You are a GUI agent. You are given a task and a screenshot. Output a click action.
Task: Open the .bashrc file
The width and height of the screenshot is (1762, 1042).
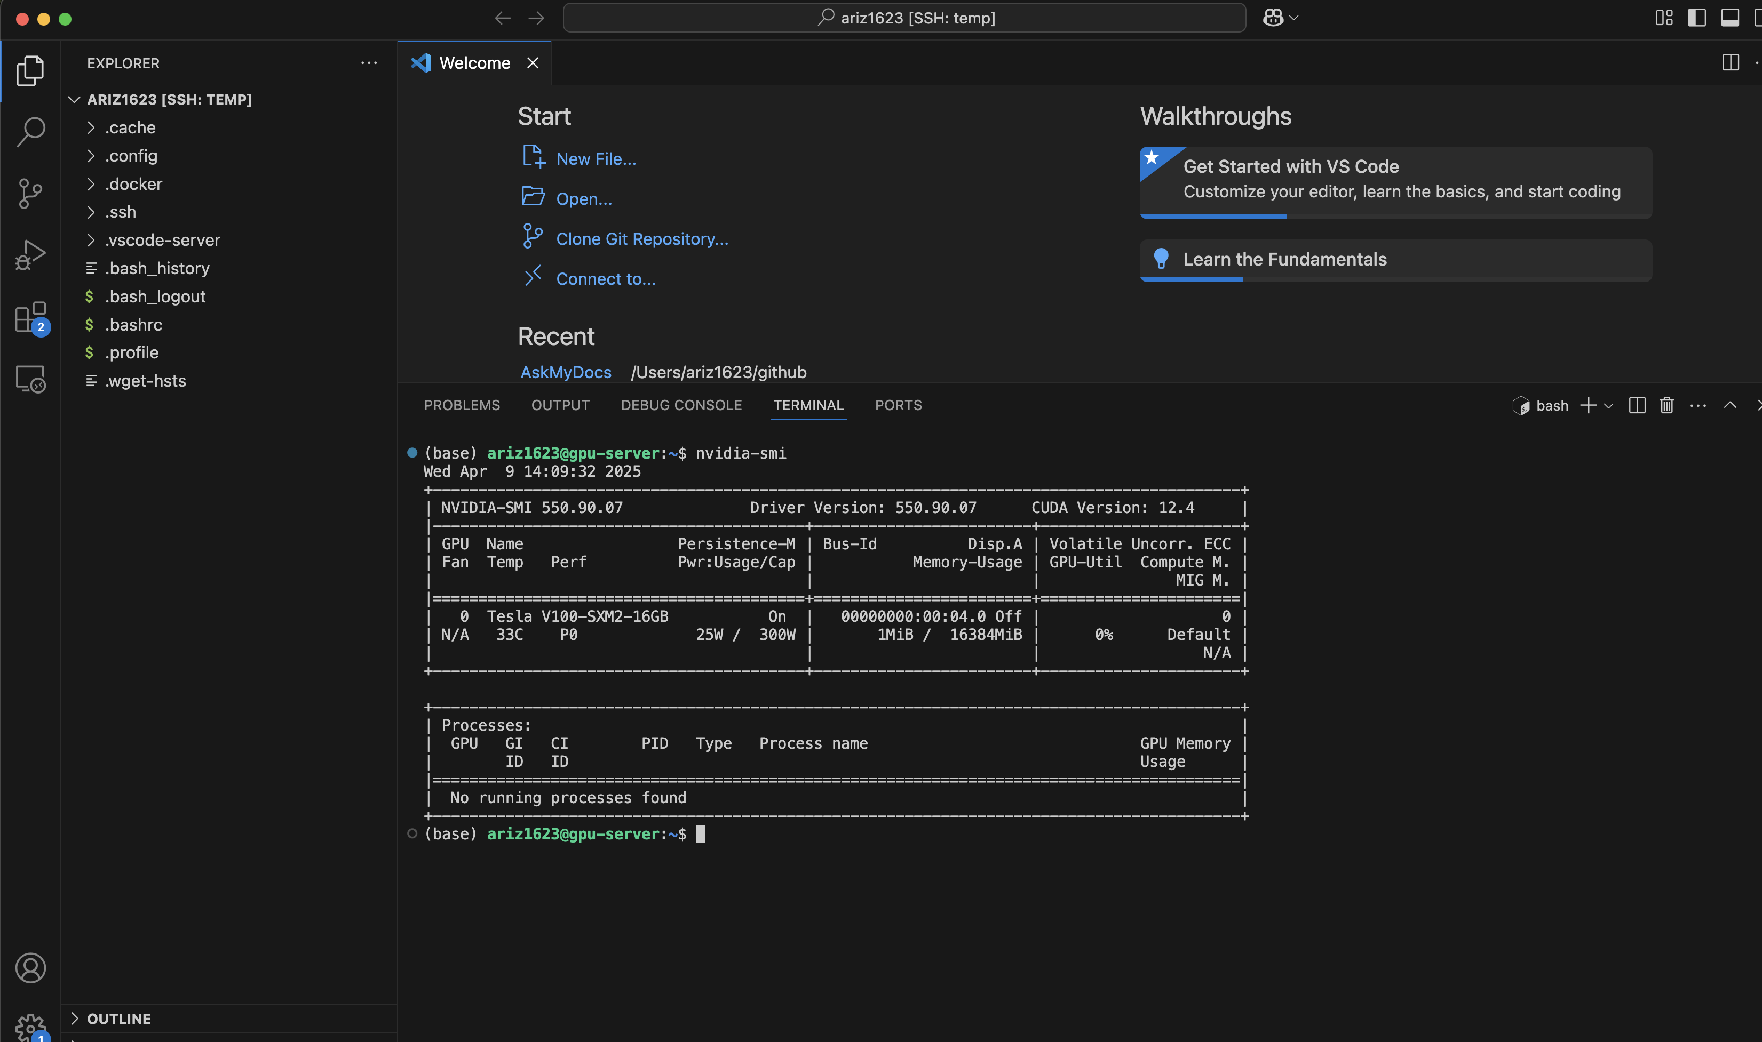coord(228,324)
